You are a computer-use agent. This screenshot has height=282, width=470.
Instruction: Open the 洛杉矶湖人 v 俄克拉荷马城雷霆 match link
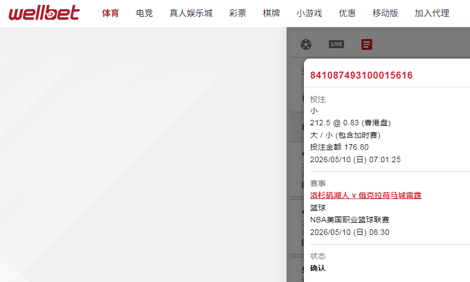pyautogui.click(x=366, y=195)
